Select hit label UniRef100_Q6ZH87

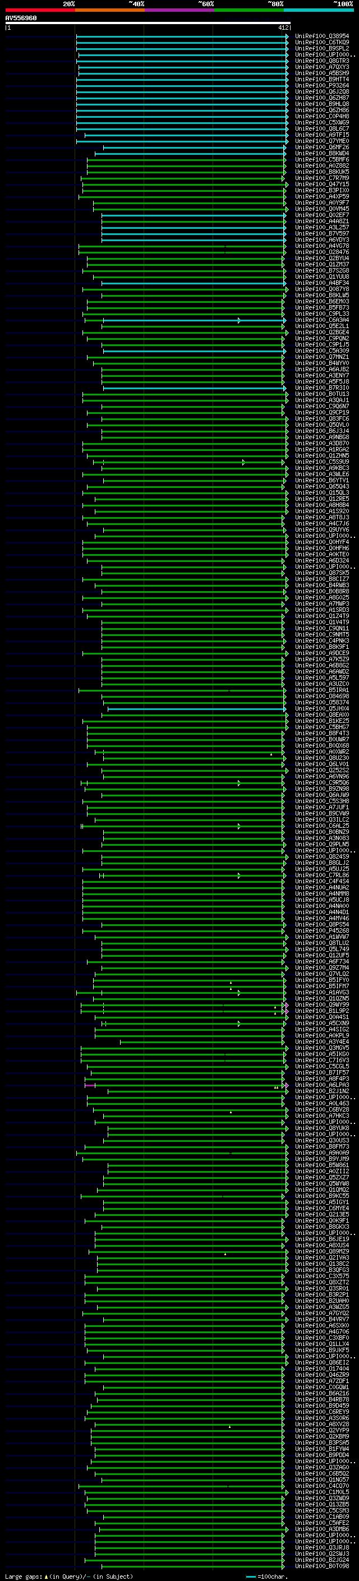tap(322, 98)
